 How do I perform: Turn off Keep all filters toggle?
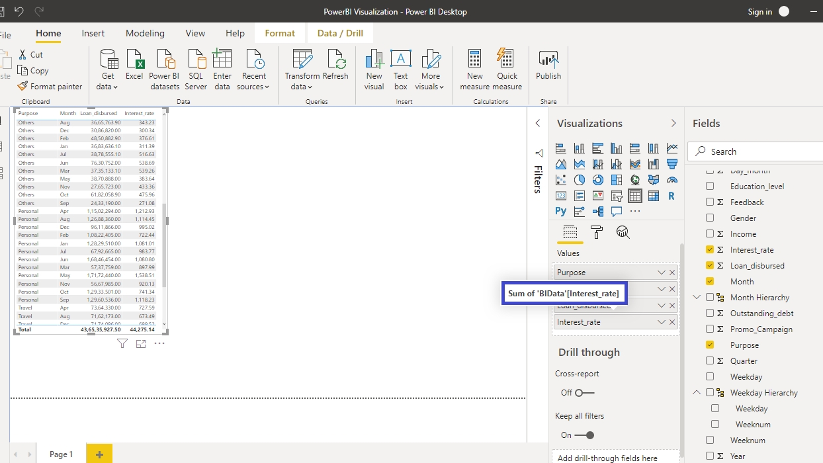pos(584,435)
